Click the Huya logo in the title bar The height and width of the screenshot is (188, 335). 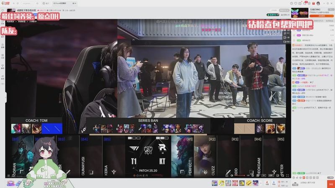click(x=5, y=3)
